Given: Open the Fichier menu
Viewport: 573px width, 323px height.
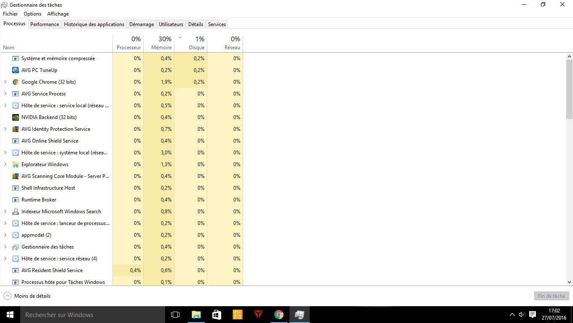Looking at the screenshot, I should [x=11, y=14].
